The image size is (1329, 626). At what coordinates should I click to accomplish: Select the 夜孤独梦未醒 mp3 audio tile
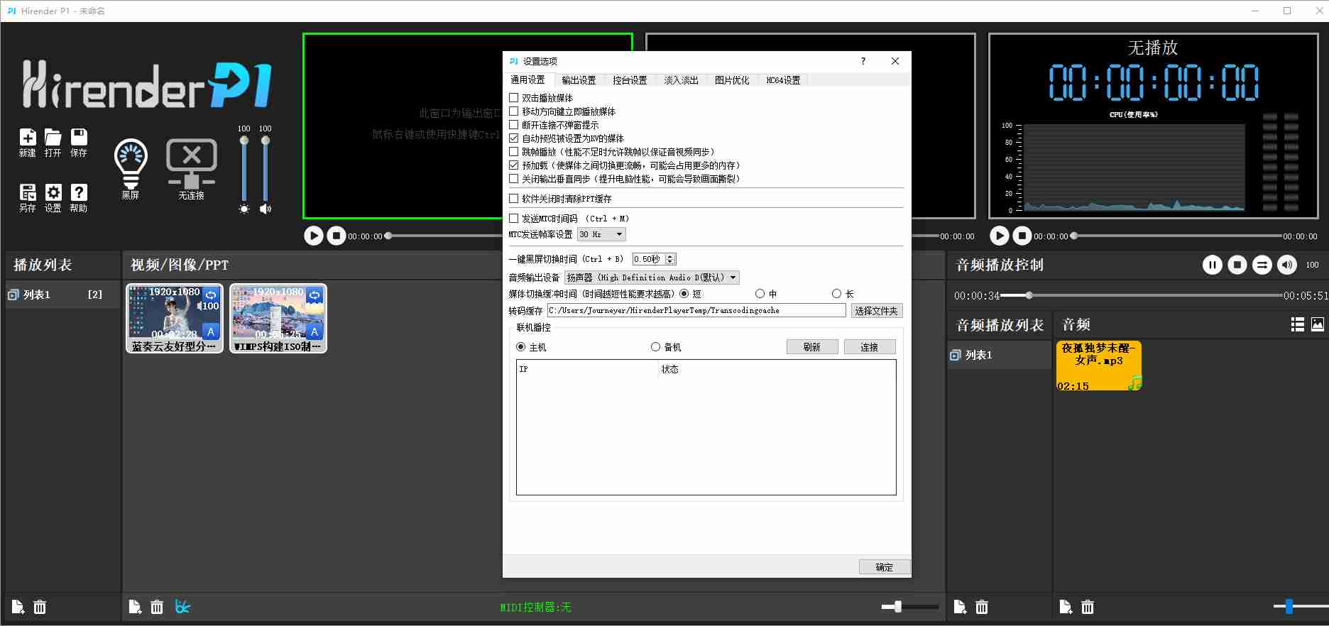(x=1098, y=366)
